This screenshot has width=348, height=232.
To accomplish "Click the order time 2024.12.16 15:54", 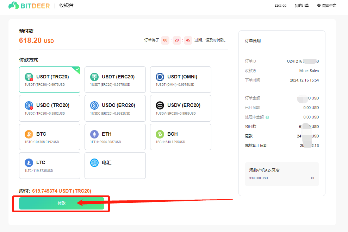I will click(x=304, y=80).
